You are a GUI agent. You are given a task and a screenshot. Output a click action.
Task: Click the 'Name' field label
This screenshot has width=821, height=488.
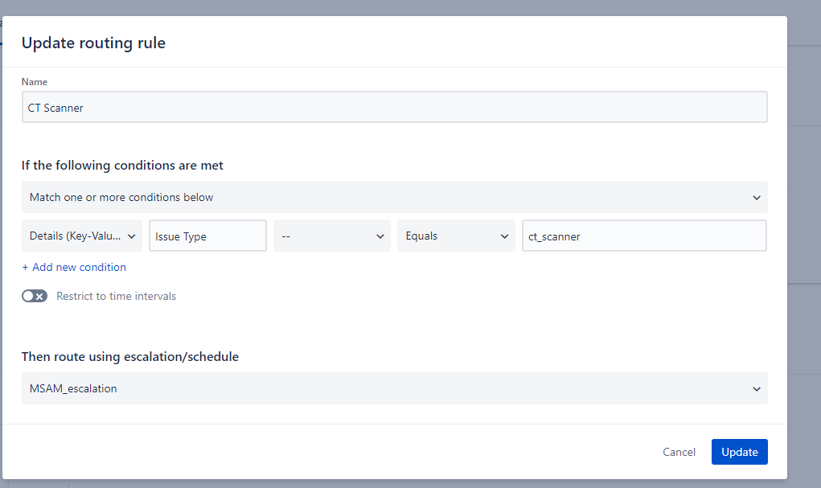[x=34, y=82]
